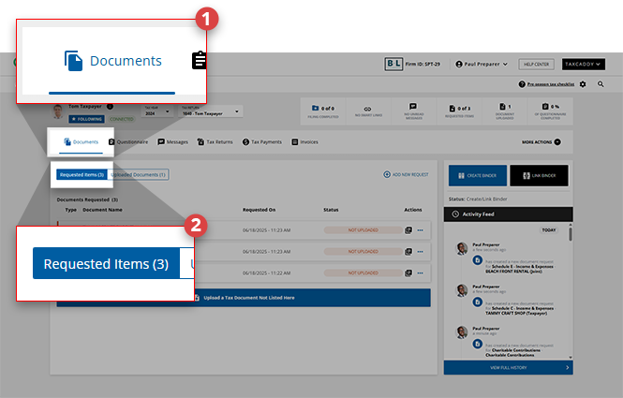Go to the Tax Returns tab
This screenshot has height=398, width=623.
point(215,141)
